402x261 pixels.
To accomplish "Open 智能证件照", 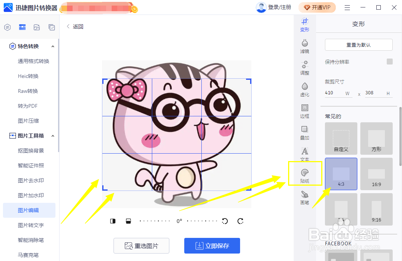I will tap(31, 166).
